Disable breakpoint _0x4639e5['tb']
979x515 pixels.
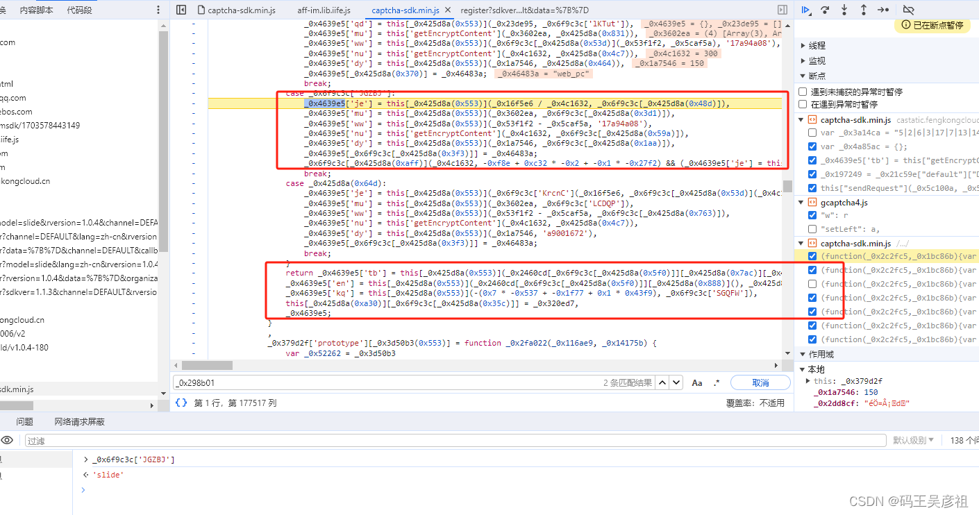pyautogui.click(x=812, y=160)
